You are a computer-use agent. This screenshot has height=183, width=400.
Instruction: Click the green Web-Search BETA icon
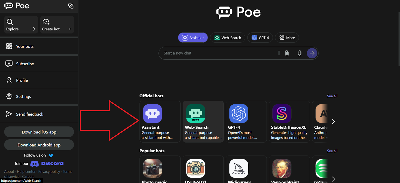(x=196, y=114)
